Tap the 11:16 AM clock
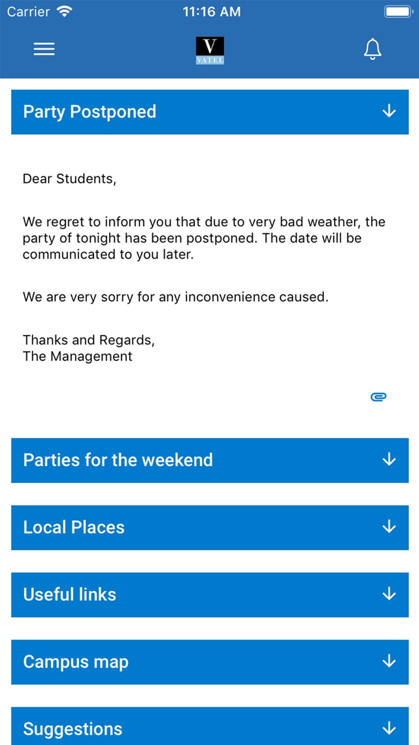419x745 pixels. click(212, 12)
